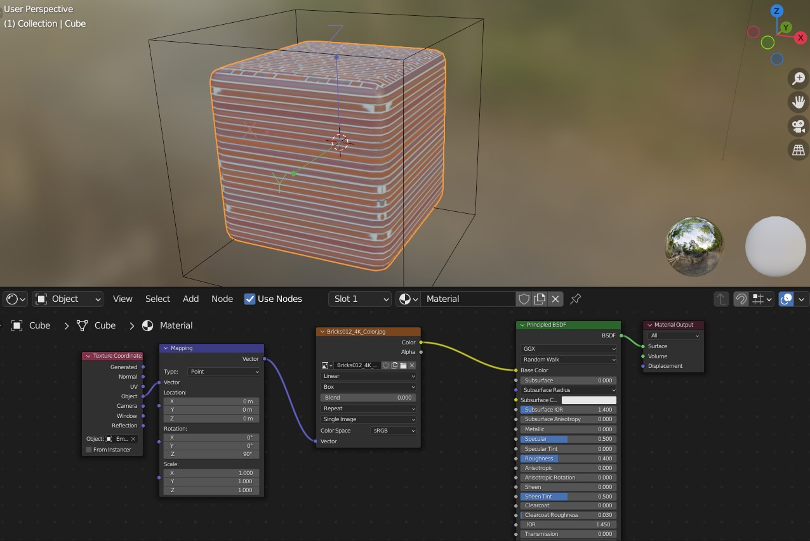Image resolution: width=810 pixels, height=541 pixels.
Task: Open the Add menu in node editor
Action: click(x=190, y=299)
